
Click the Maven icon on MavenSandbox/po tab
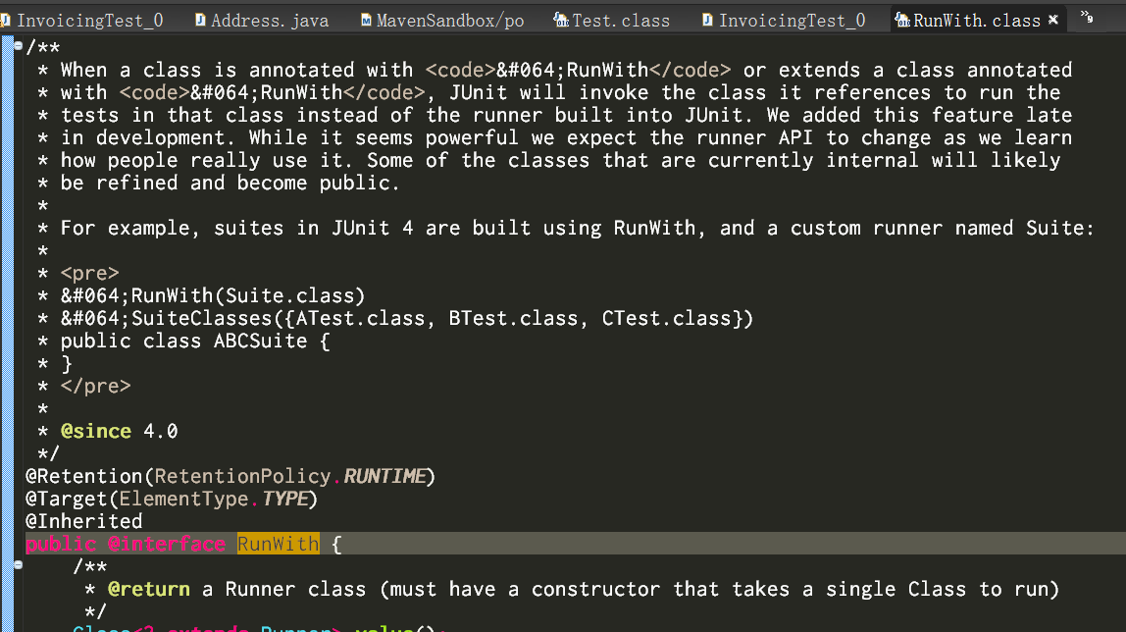coord(366,20)
